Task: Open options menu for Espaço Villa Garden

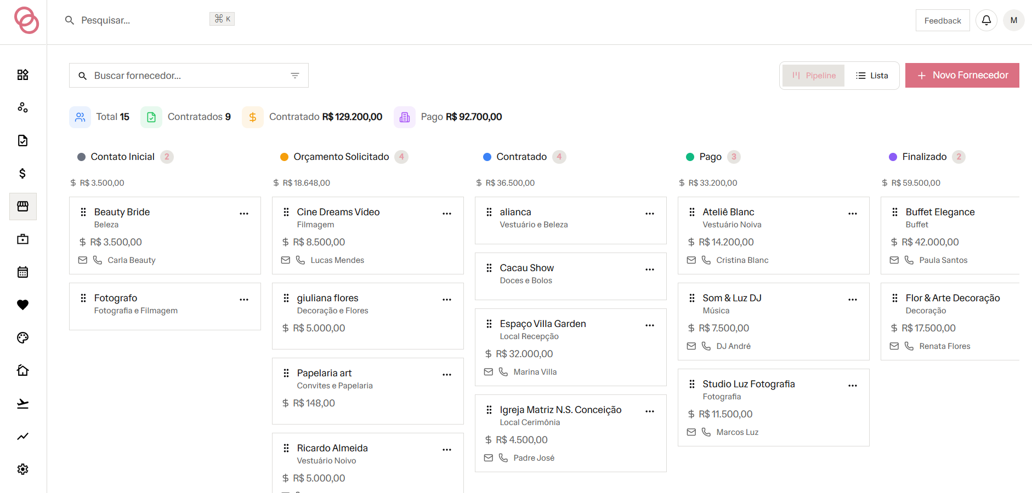Action: pyautogui.click(x=650, y=325)
